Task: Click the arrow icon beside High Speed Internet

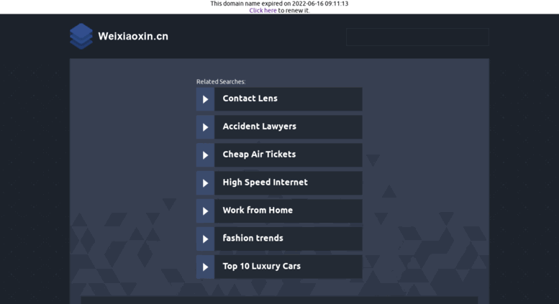Action: (x=205, y=183)
